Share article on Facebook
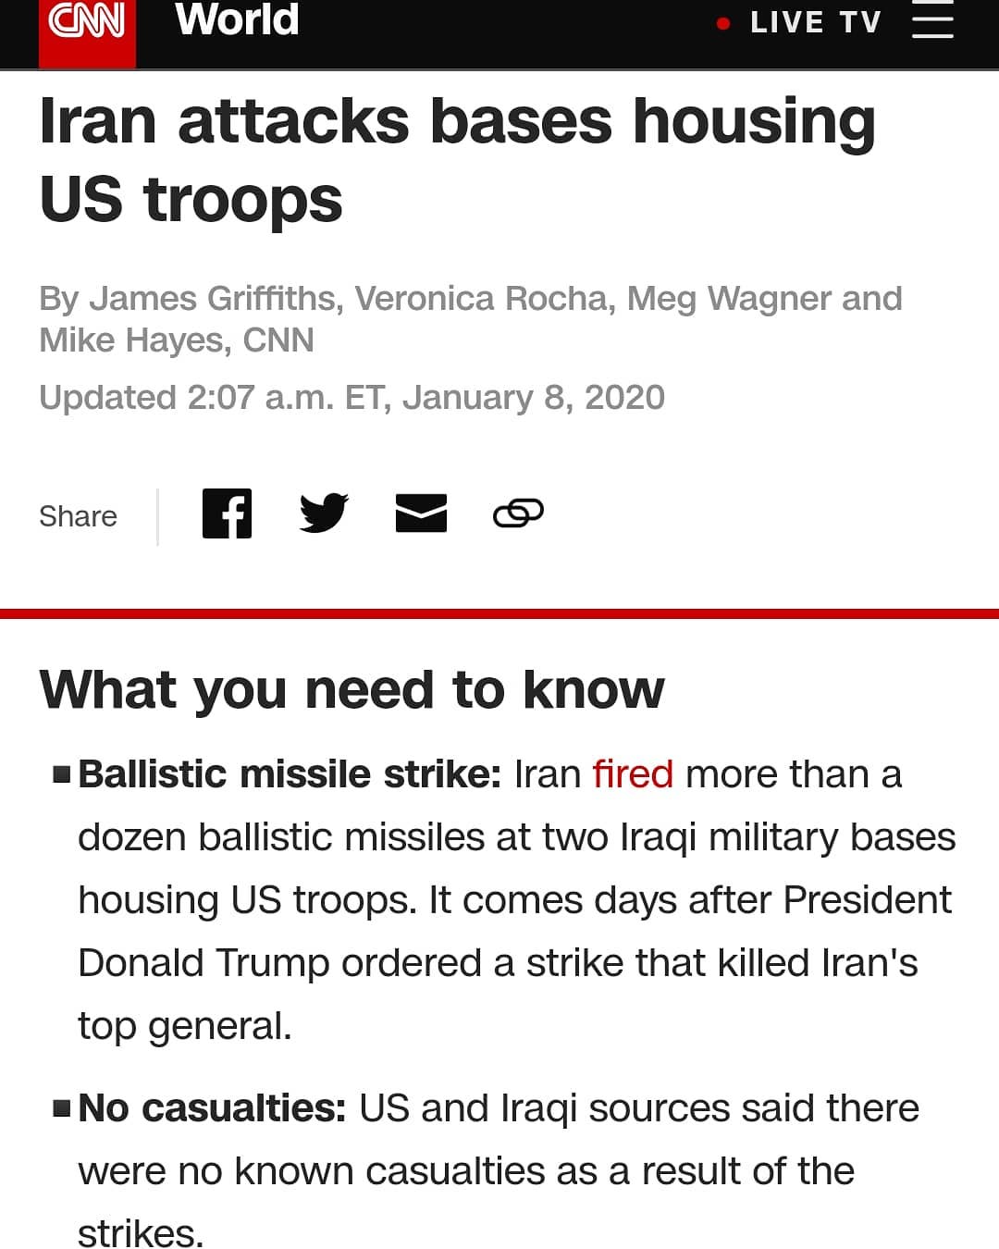The image size is (999, 1249). pyautogui.click(x=227, y=513)
